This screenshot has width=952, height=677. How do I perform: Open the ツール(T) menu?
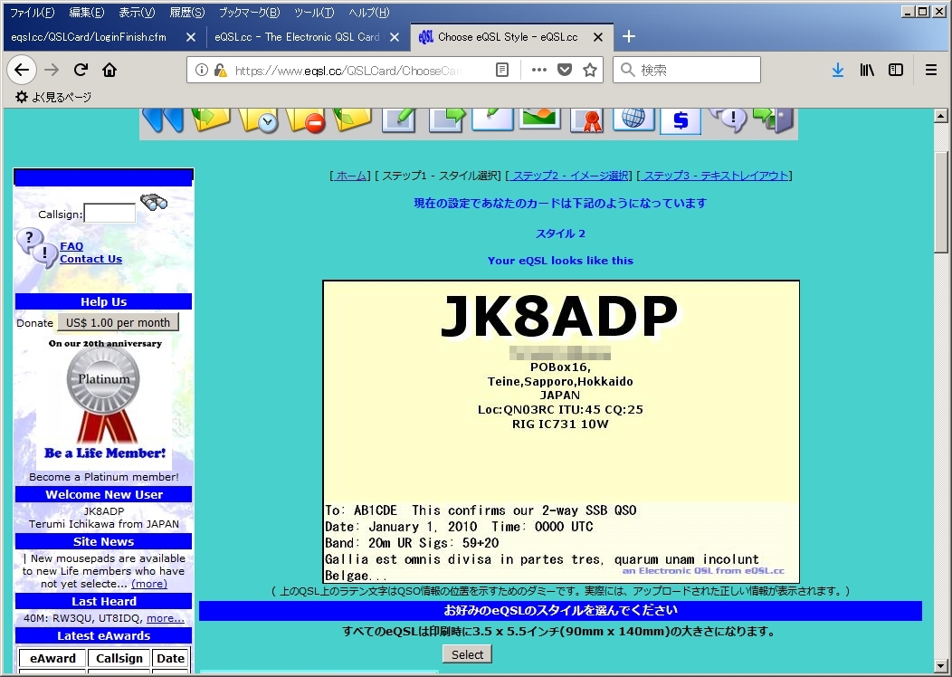coord(314,12)
